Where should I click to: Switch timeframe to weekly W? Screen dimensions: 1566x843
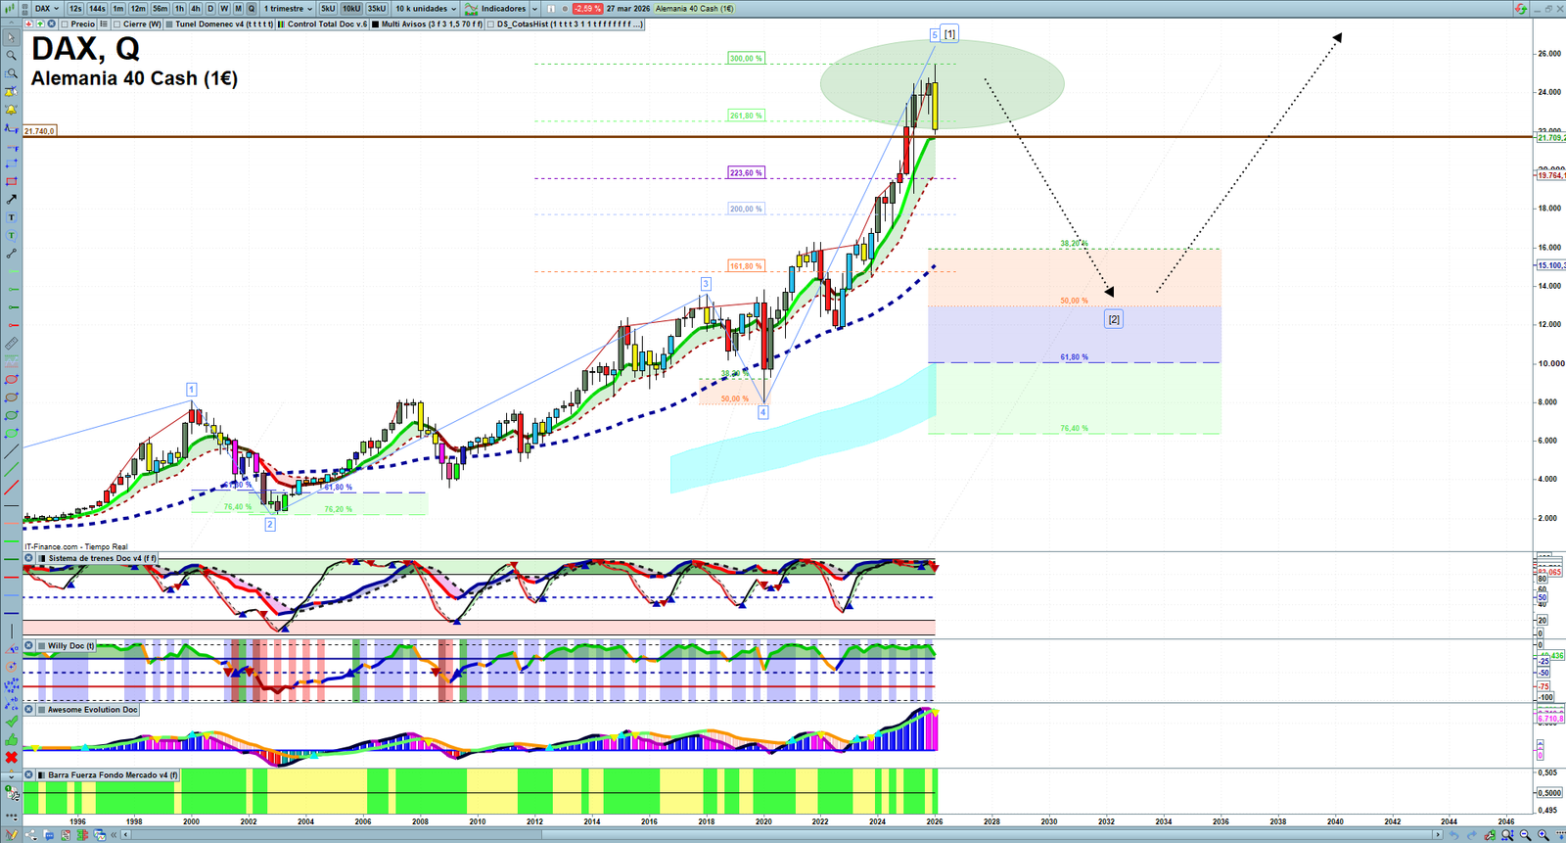[x=224, y=9]
